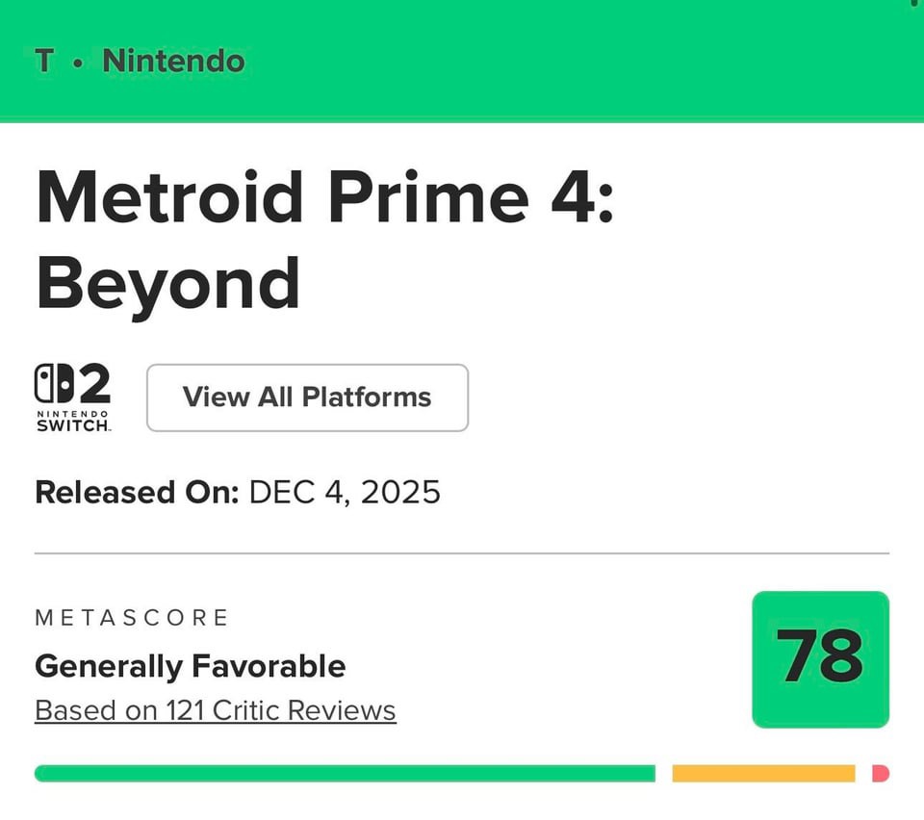Click the Metroid Prime 4: title line
Image resolution: width=924 pixels, height=820 pixels.
click(x=323, y=196)
